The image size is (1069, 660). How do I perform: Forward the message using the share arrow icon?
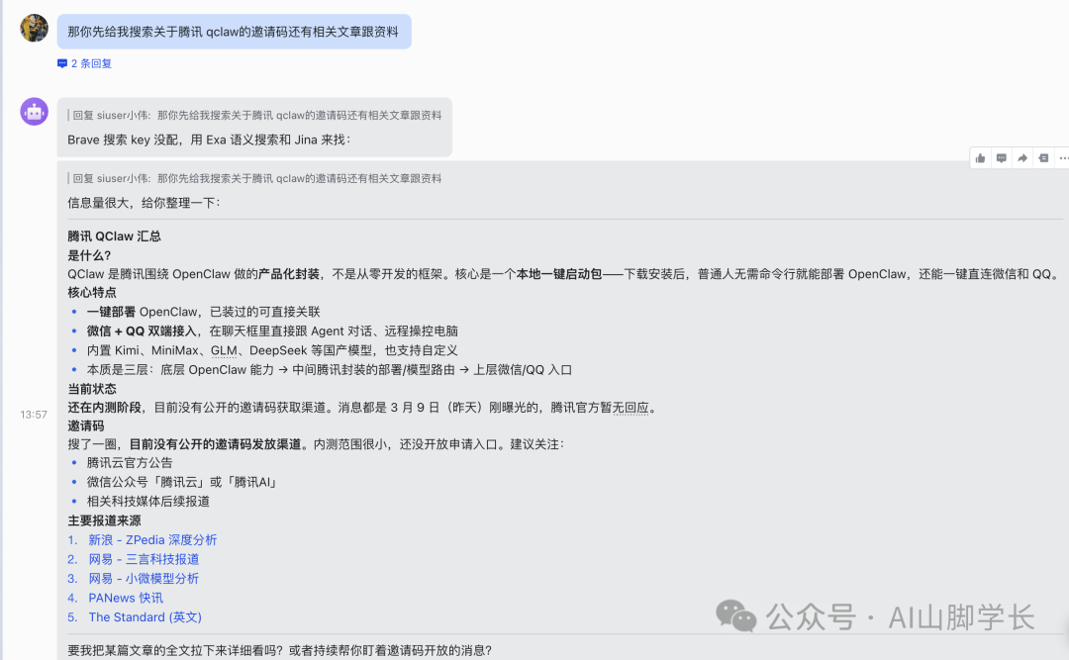1023,157
